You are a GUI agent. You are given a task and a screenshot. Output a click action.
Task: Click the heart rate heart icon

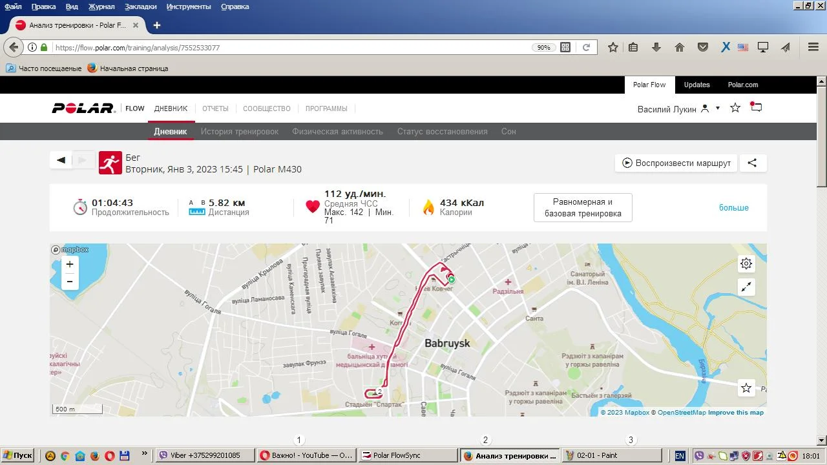(313, 207)
